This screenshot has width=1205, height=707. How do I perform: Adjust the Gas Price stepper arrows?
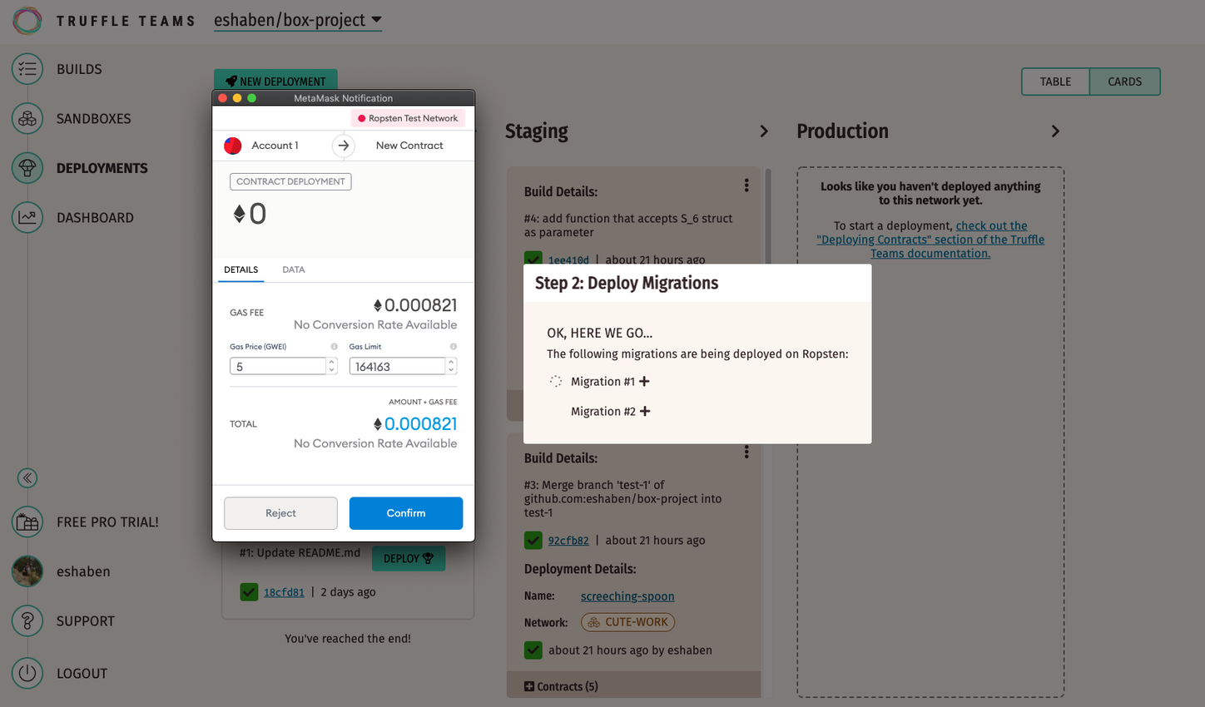[332, 366]
